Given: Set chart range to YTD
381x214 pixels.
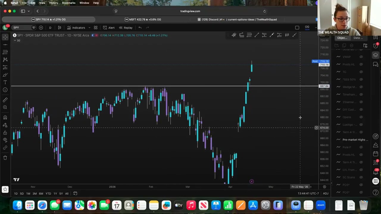Looking at the screenshot, I should (48, 194).
